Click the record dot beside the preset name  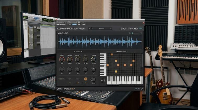(90, 29)
